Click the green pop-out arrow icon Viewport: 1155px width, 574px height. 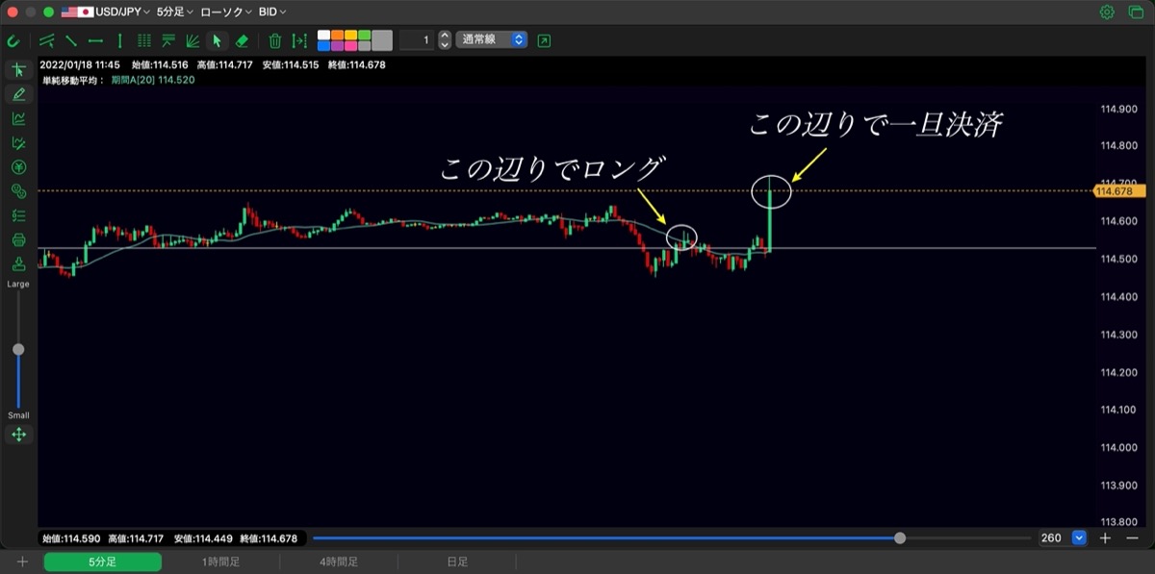tap(545, 40)
